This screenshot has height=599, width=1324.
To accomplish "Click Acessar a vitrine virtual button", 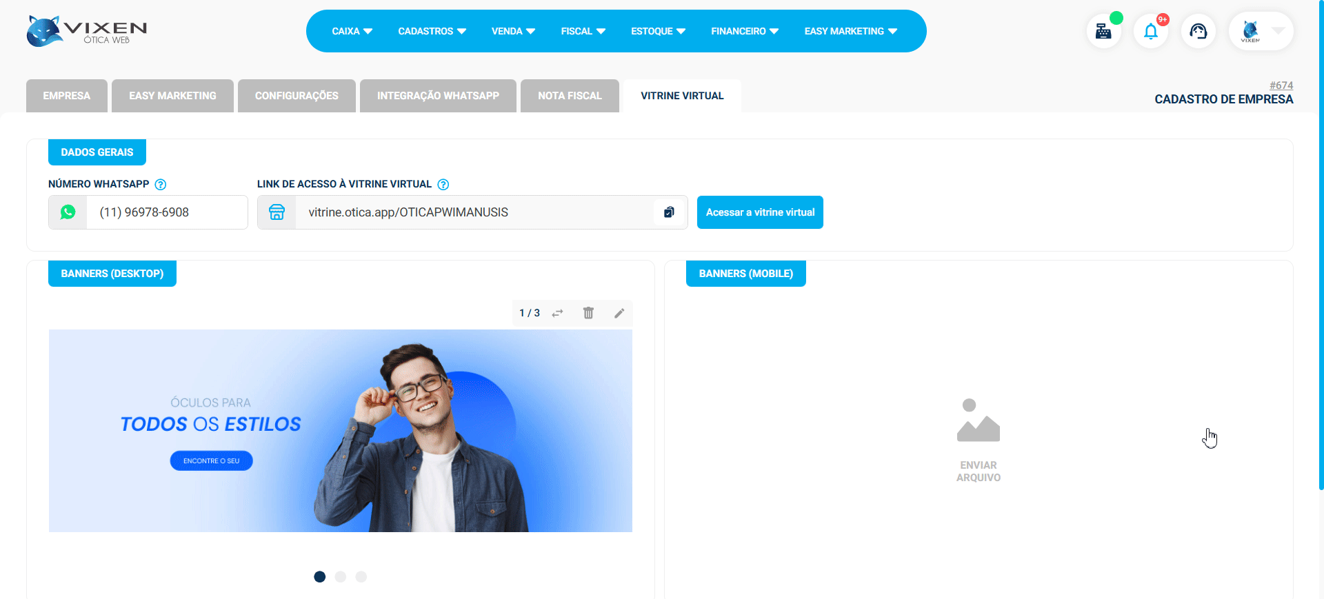I will (760, 212).
